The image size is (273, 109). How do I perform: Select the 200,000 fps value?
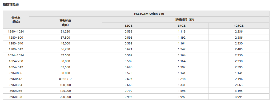pyautogui.click(x=65, y=97)
